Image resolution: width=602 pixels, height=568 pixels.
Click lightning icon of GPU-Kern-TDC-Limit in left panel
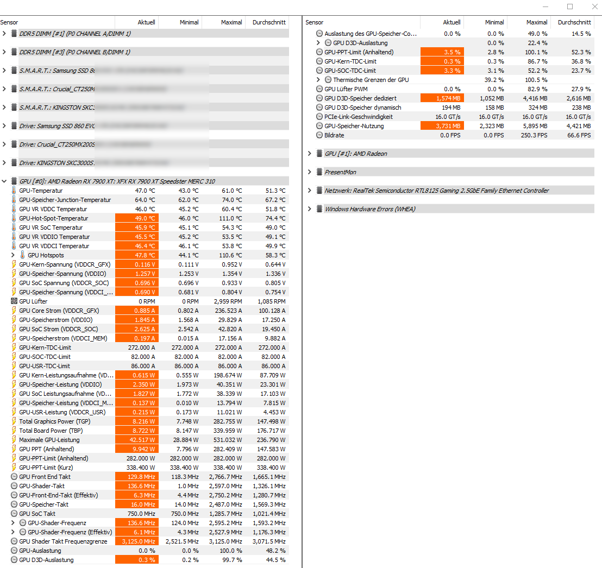click(x=14, y=348)
